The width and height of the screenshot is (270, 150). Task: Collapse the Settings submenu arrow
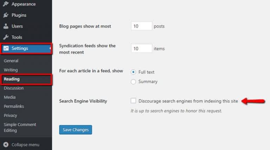(x=50, y=48)
